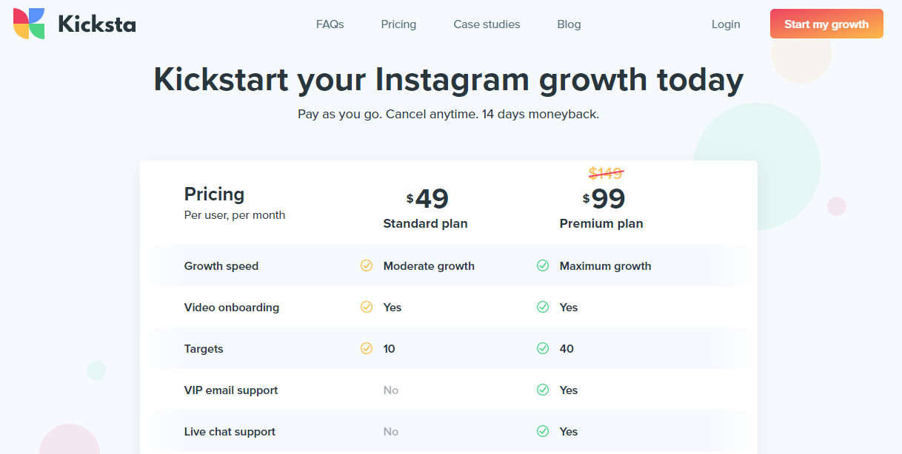
Task: Open the FAQs page
Action: (x=330, y=24)
